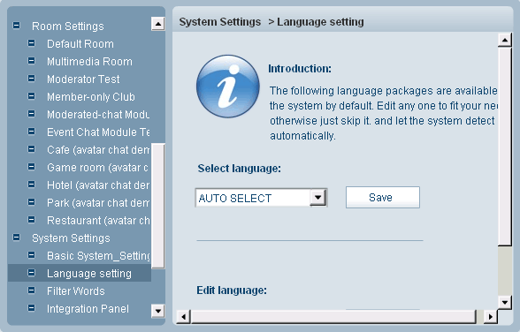The image size is (520, 332).
Task: Collapse System Settings tree node icon
Action: click(x=16, y=238)
